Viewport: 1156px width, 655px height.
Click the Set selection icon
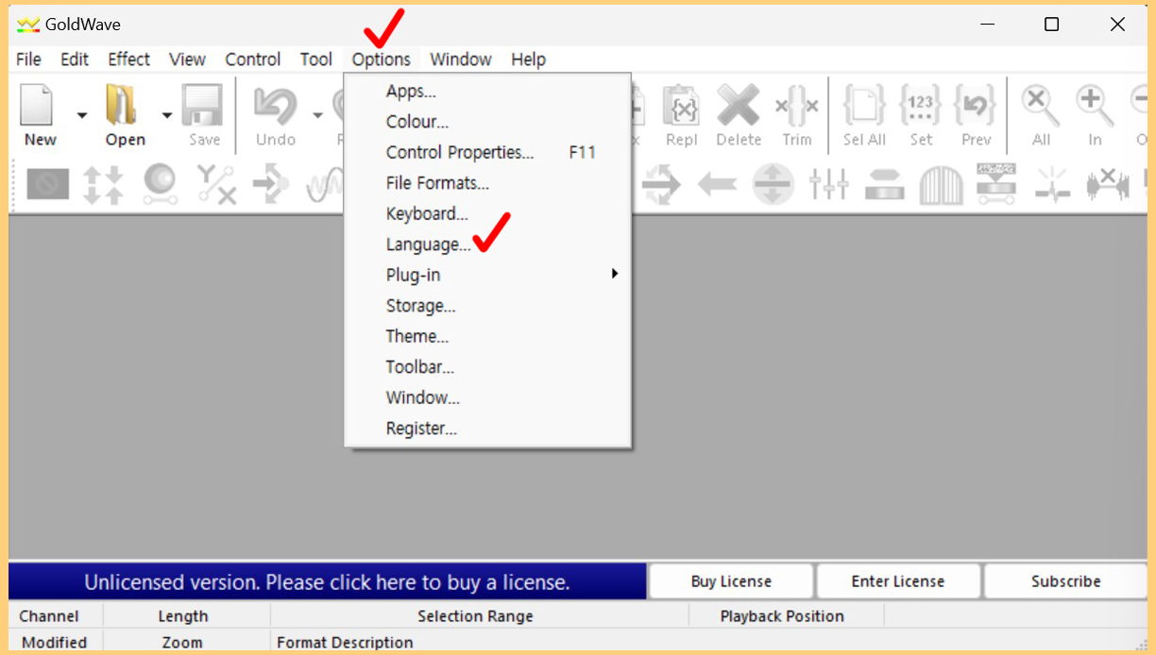921,105
